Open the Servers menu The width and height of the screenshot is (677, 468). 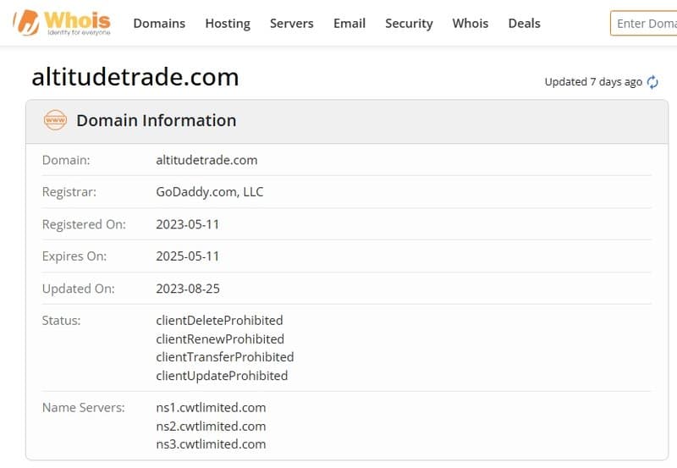click(291, 24)
